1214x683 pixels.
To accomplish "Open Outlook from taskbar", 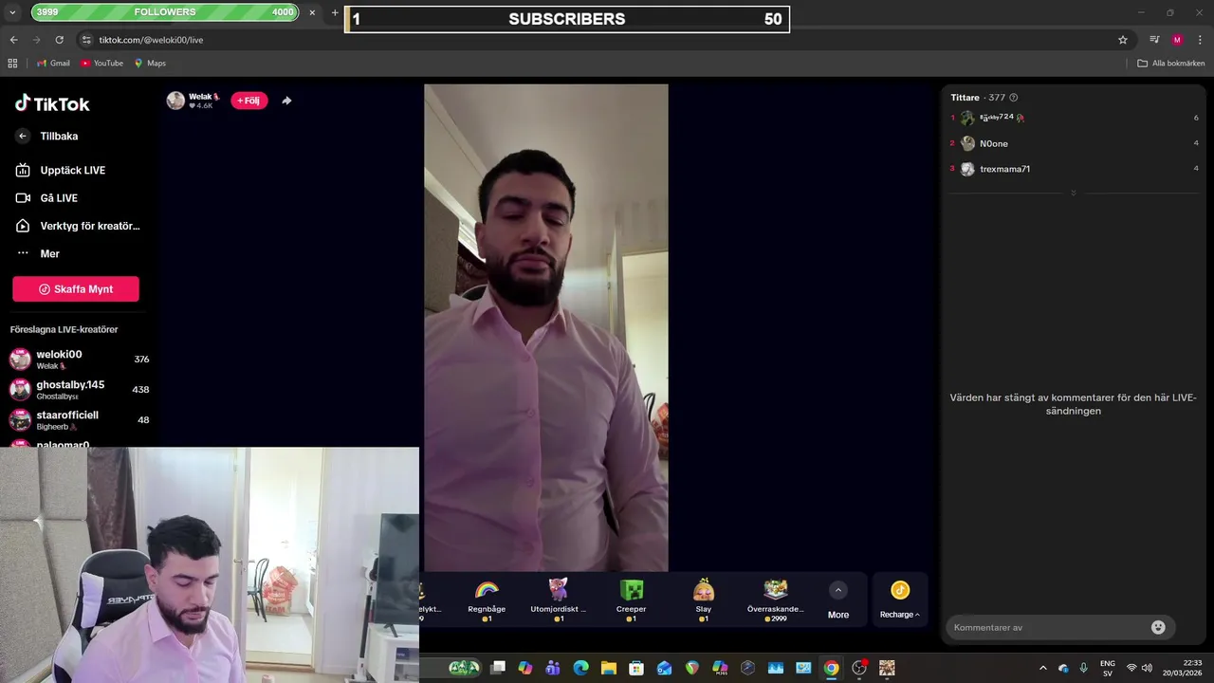I will point(665,668).
